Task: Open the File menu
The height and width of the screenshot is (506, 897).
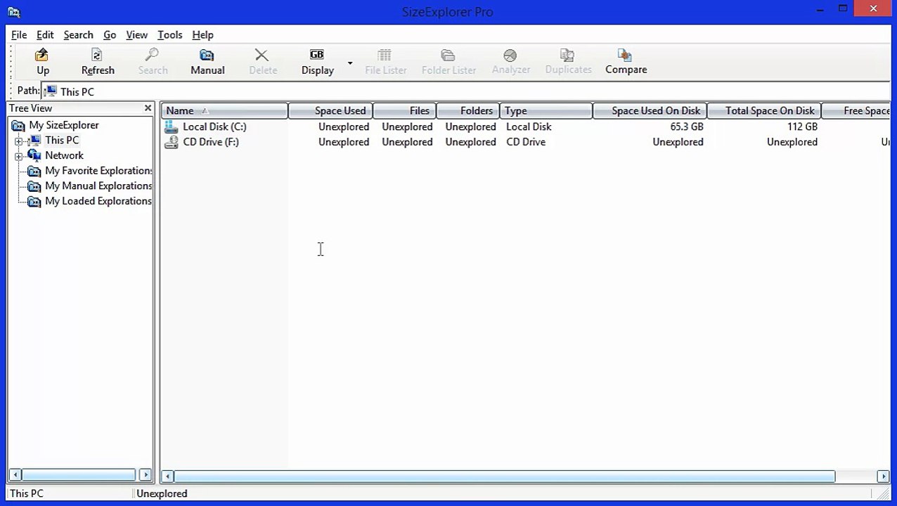Action: click(x=19, y=34)
